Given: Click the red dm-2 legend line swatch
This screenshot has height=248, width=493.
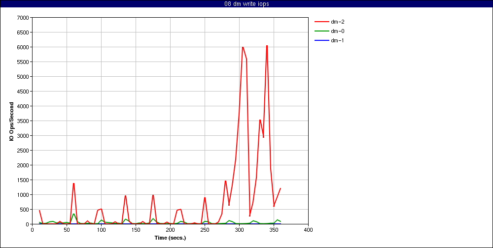Looking at the screenshot, I should point(321,22).
